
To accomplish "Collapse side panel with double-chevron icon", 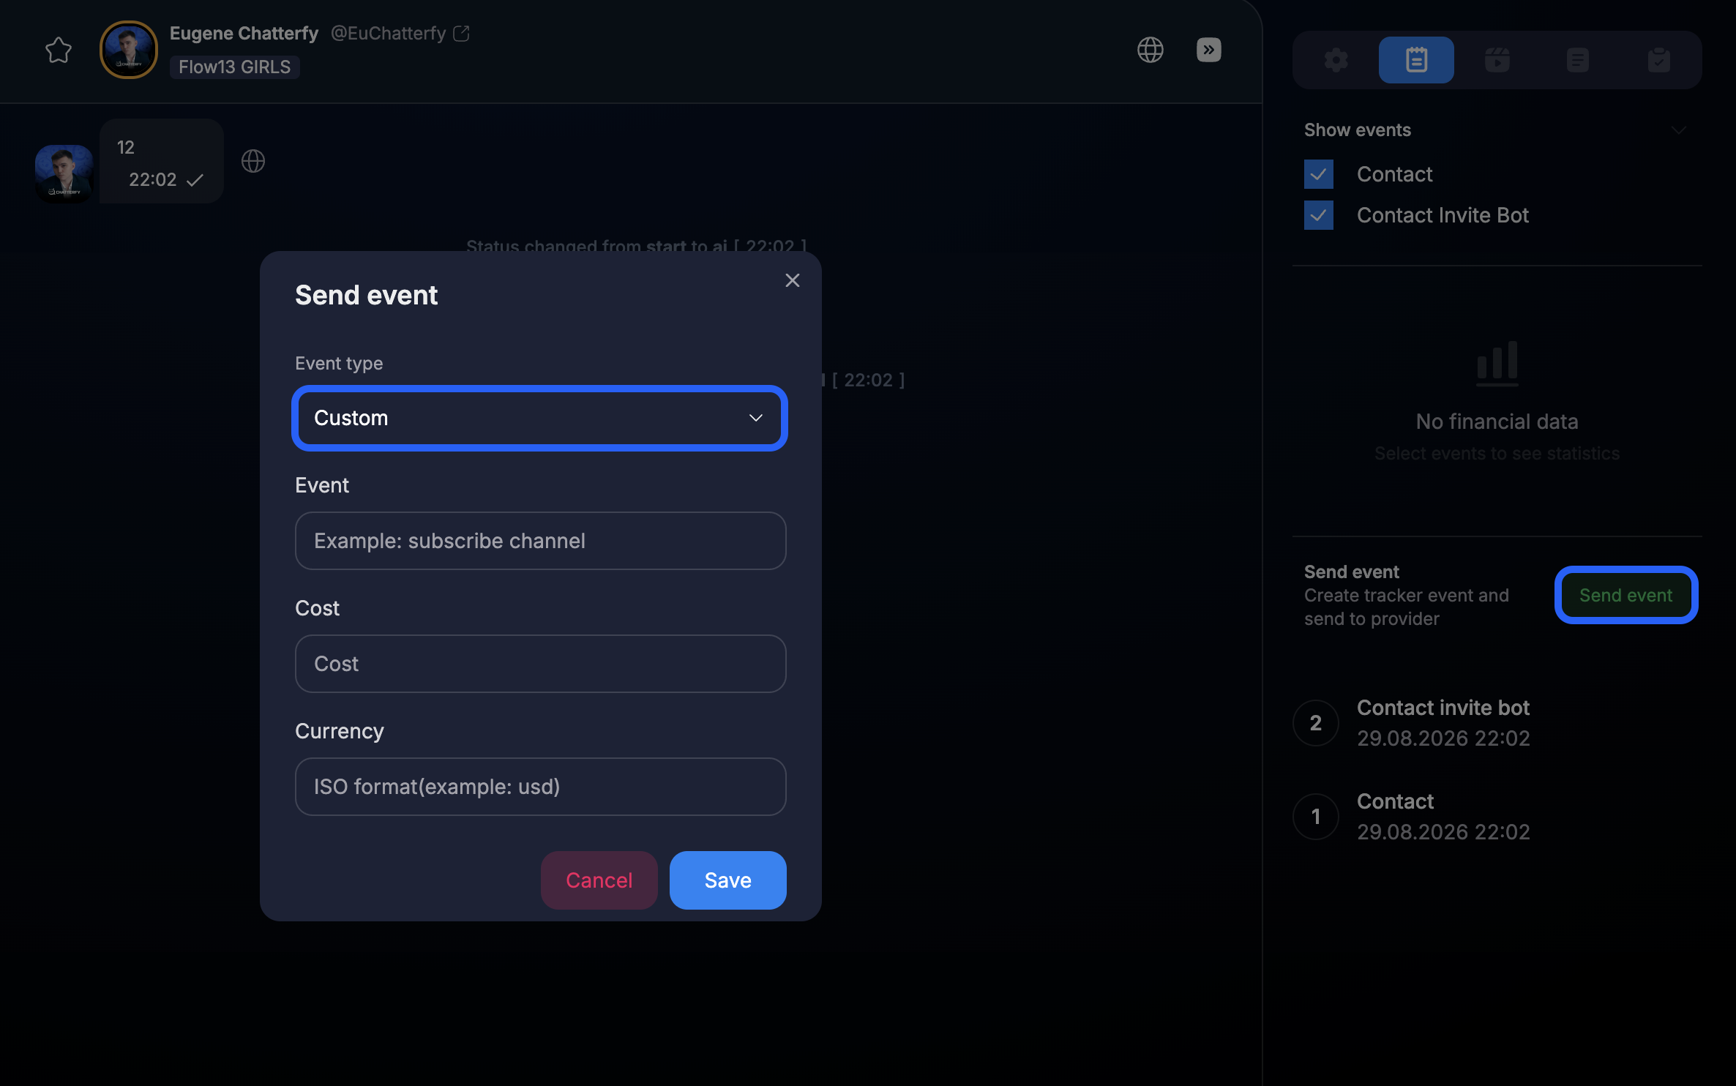I will [x=1208, y=50].
